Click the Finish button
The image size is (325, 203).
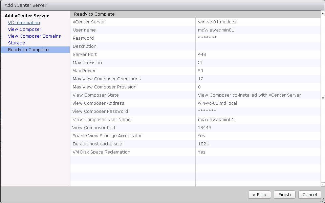tap(284, 195)
